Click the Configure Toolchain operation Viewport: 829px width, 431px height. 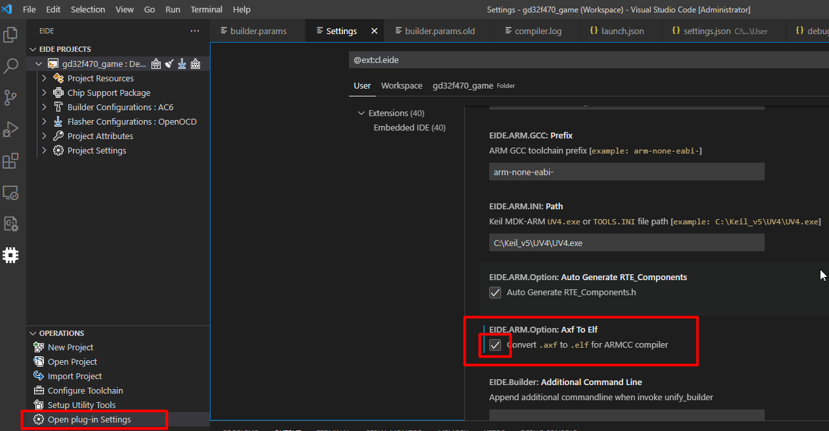85,390
